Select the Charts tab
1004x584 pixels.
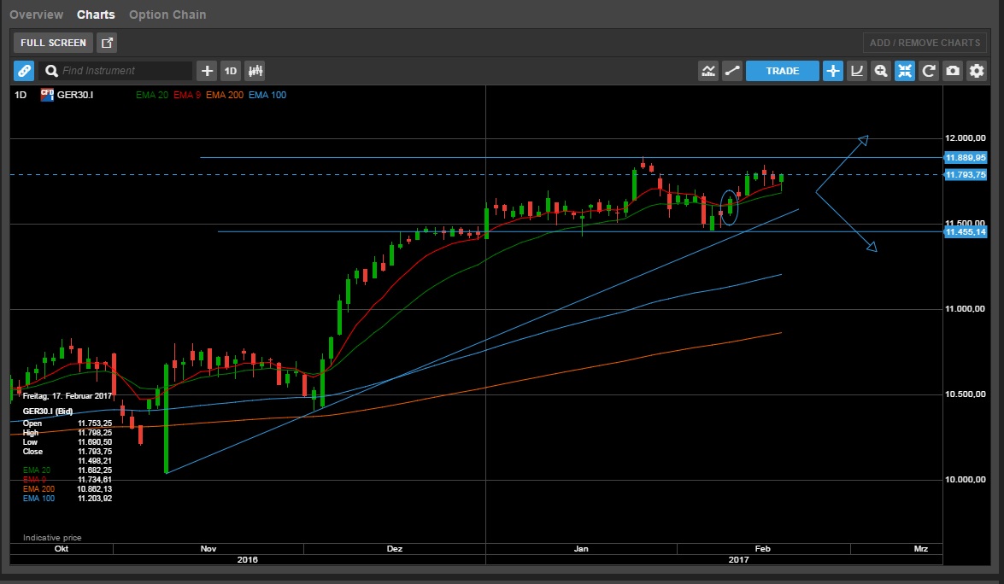click(96, 14)
